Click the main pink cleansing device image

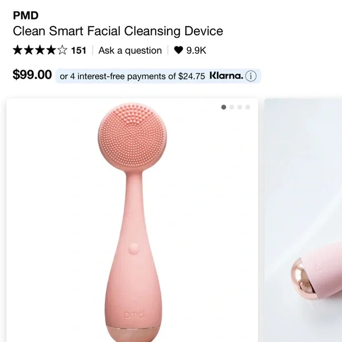point(132,221)
